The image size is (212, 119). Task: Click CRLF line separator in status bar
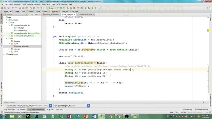click(177, 112)
